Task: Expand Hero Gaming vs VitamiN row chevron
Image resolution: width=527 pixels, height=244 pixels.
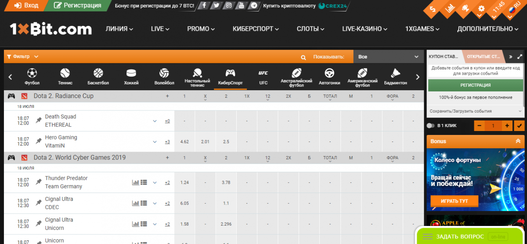Action: pos(155,142)
